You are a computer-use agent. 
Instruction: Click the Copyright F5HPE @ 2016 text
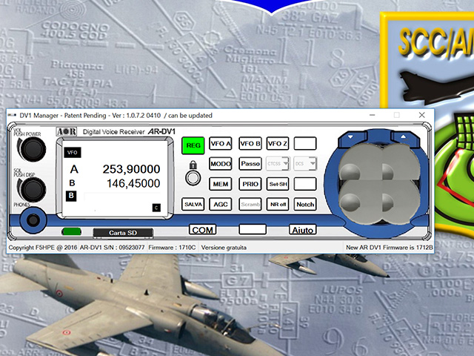pos(43,248)
